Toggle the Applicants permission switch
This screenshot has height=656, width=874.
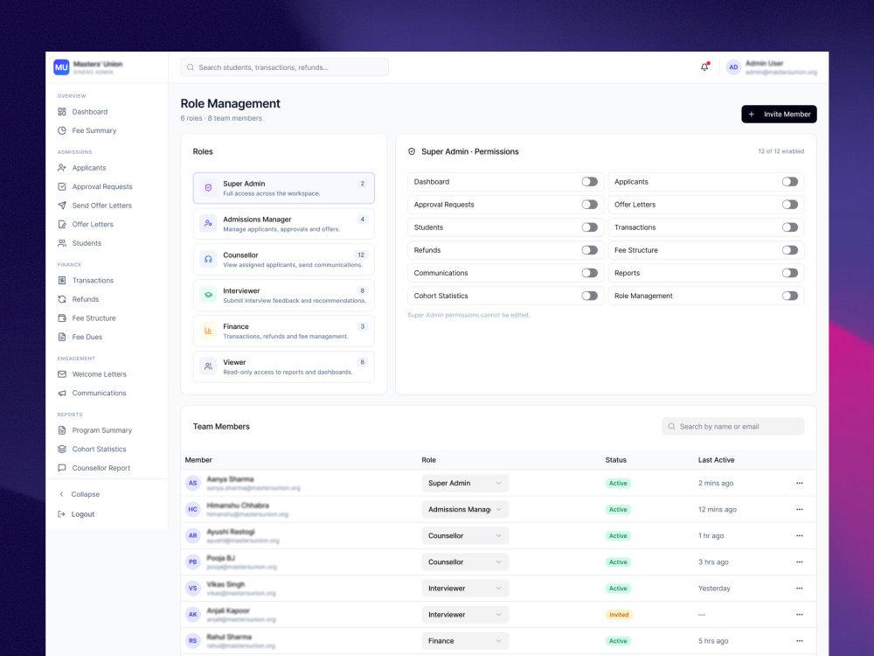click(790, 182)
